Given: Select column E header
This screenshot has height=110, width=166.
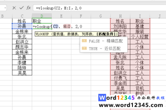Looking at the screenshot, I should pyautogui.click(x=61, y=16).
